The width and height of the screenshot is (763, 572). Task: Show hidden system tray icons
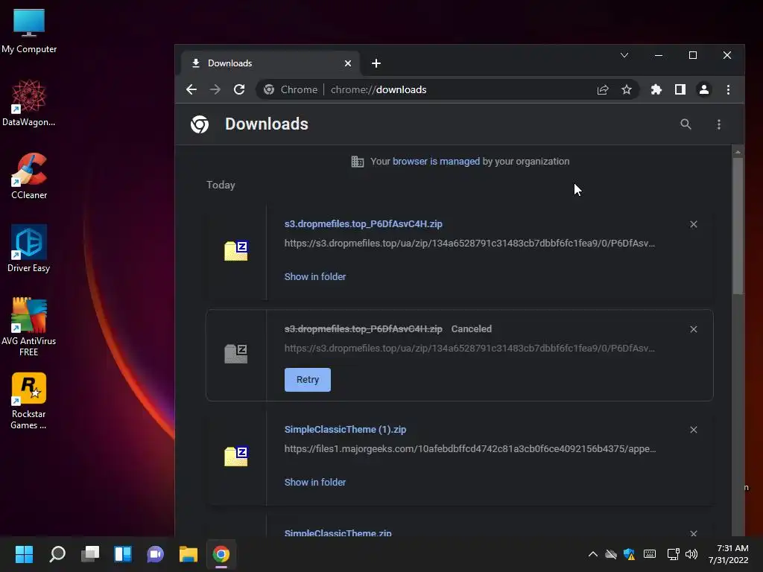click(x=592, y=554)
